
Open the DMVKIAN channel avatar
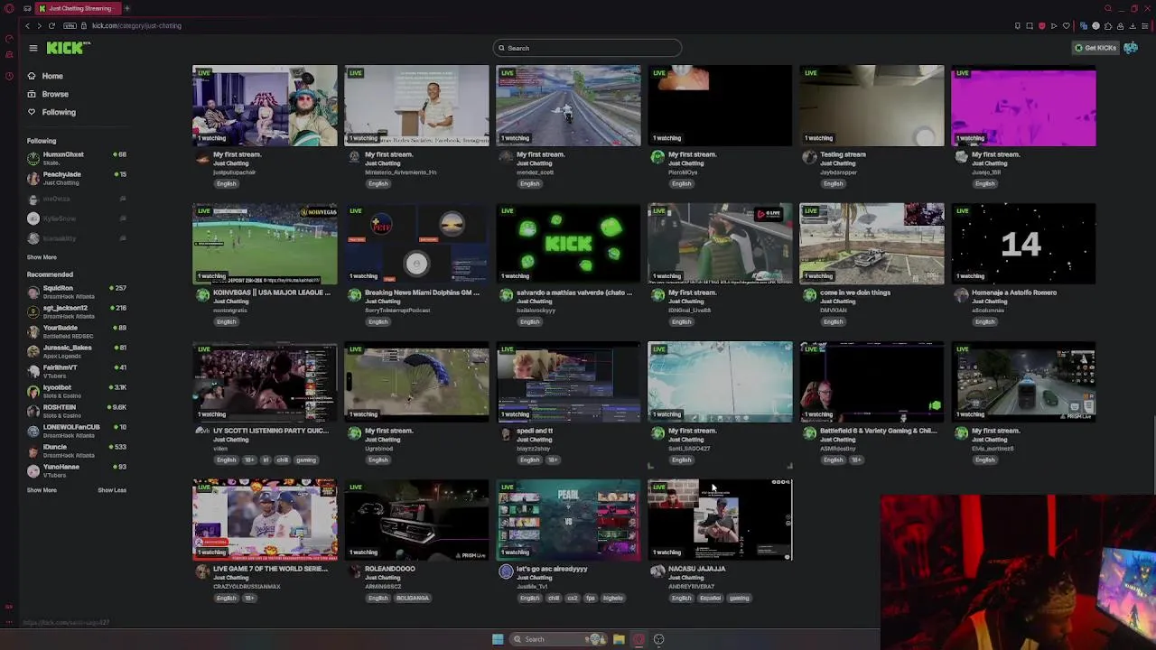point(809,295)
